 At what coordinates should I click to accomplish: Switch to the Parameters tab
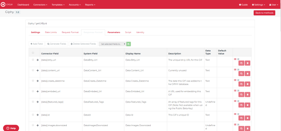click(114, 32)
